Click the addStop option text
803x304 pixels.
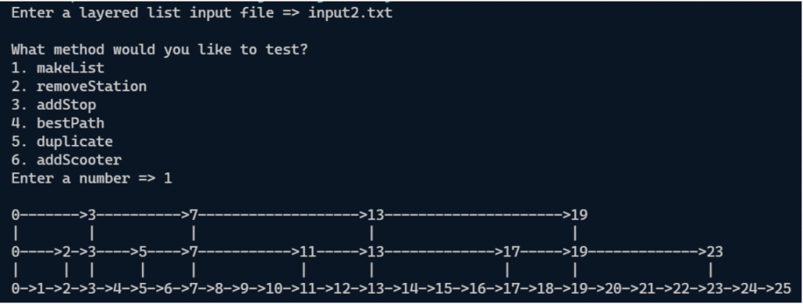coord(66,105)
